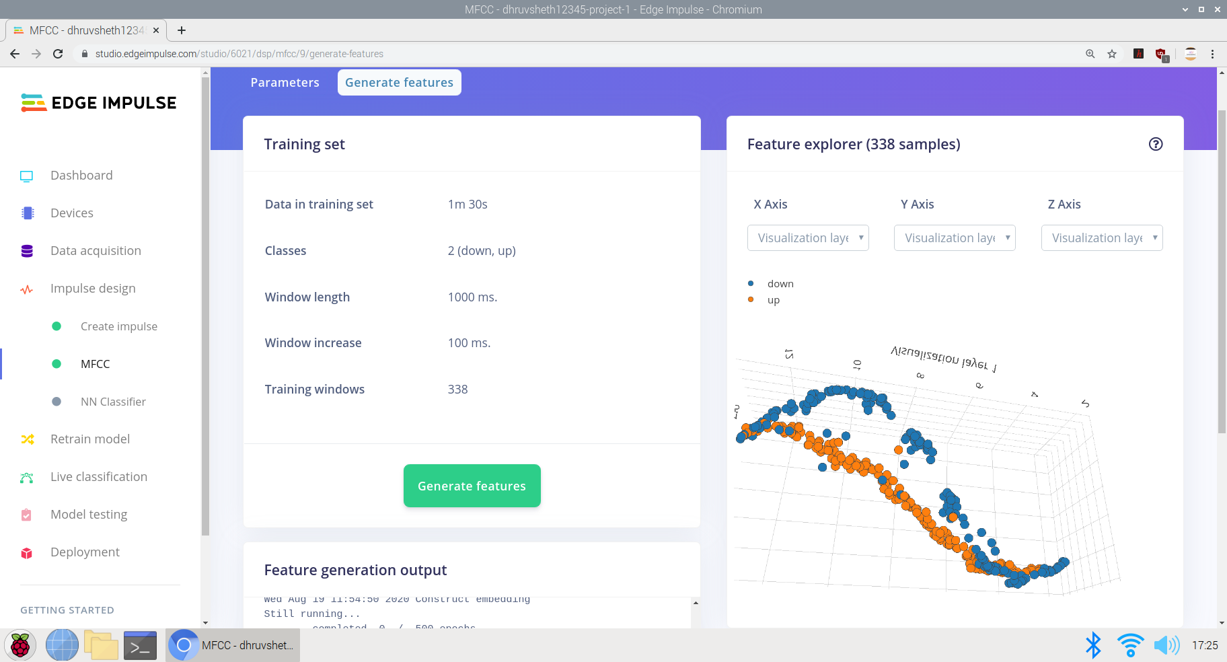The image size is (1227, 662).
Task: Open the terminal from the taskbar
Action: 140,645
